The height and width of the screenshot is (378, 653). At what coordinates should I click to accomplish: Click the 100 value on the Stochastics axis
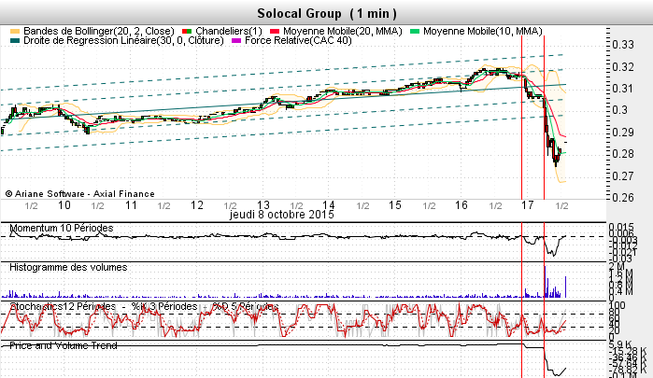pyautogui.click(x=618, y=305)
